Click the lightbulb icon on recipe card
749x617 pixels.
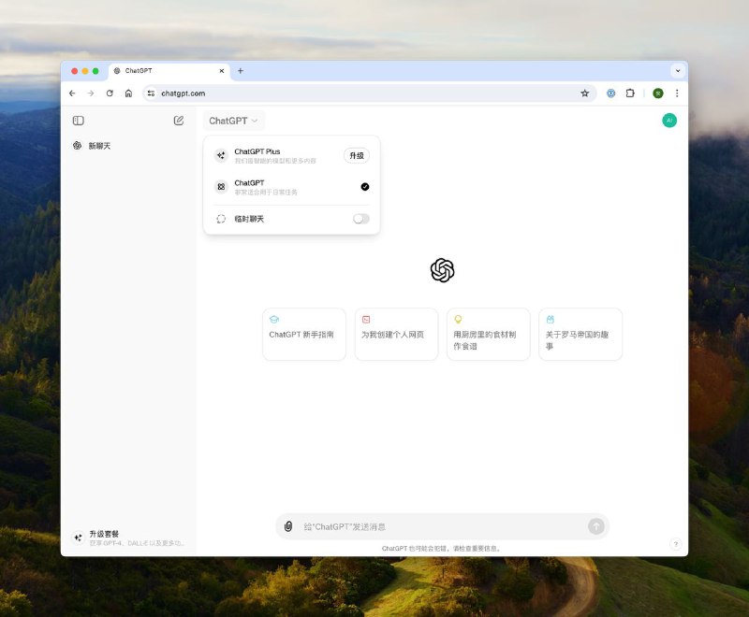coord(458,320)
